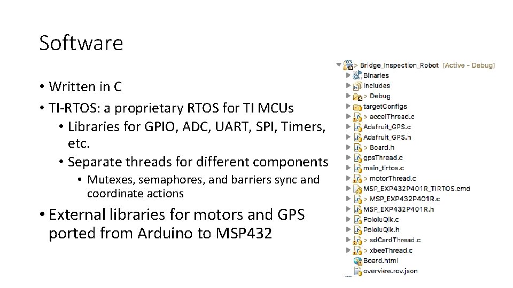This screenshot has width=513, height=288.
Task: Collapse the Bridge_Inspection_Robot project tree
Action: pyautogui.click(x=339, y=65)
